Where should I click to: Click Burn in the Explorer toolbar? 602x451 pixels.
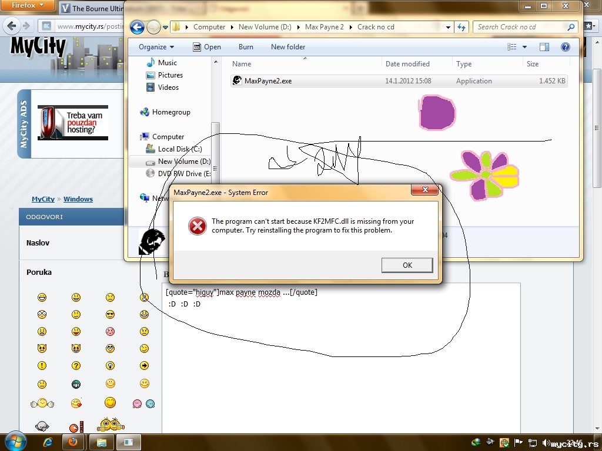pos(246,47)
